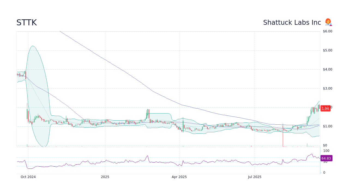Select the STTK ticker symbol
This screenshot has width=349, height=196.
[26, 22]
